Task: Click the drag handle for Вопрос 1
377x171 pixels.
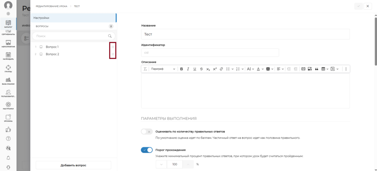Action: 113,47
